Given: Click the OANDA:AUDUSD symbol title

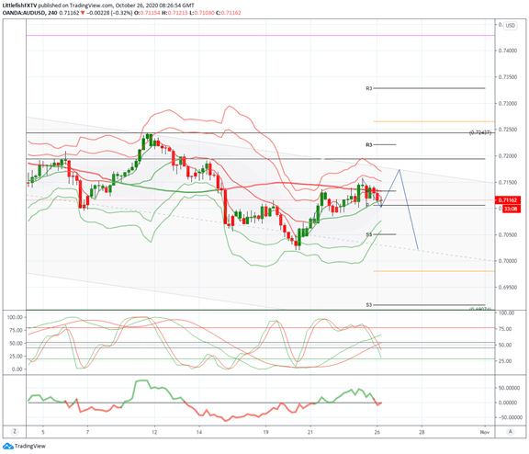Looking at the screenshot, I should pos(24,13).
